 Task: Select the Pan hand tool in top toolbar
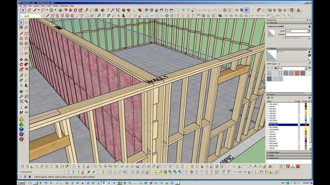coord(108,10)
